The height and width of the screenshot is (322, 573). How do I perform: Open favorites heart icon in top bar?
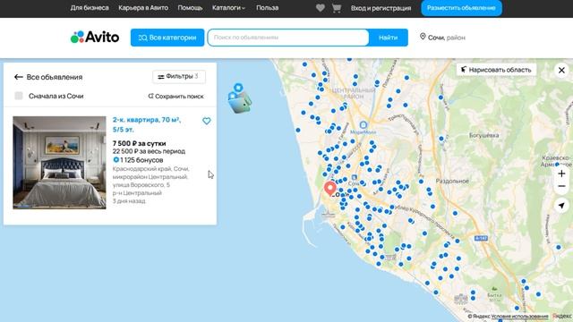321,8
